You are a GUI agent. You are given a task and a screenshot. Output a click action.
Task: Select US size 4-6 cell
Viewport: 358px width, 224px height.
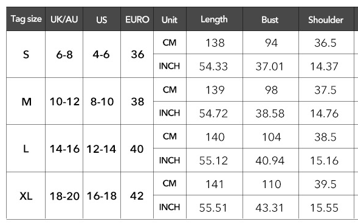click(x=102, y=54)
